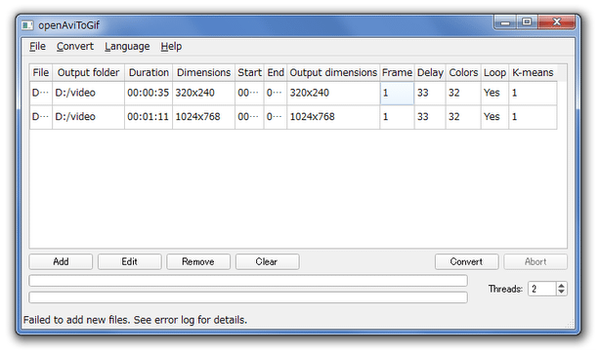Sort by the Duration column header
Image resolution: width=599 pixels, height=353 pixels.
pyautogui.click(x=149, y=72)
